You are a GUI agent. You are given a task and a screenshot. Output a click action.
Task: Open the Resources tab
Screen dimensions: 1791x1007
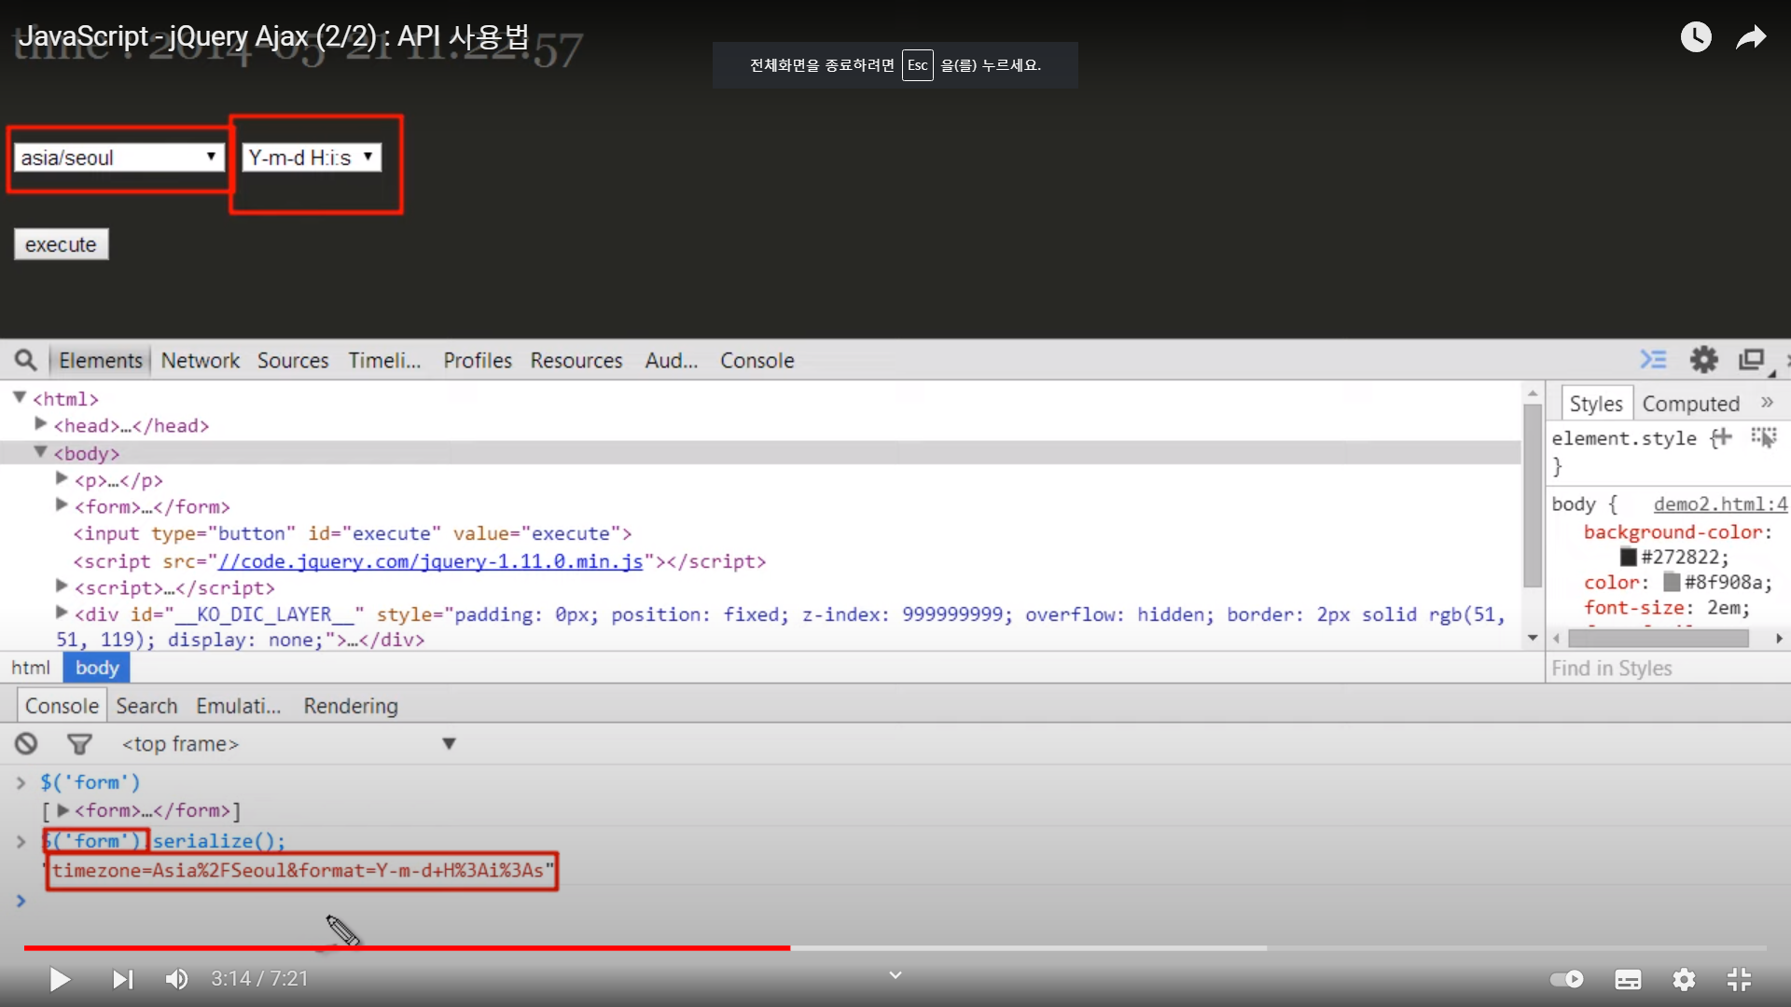point(576,360)
